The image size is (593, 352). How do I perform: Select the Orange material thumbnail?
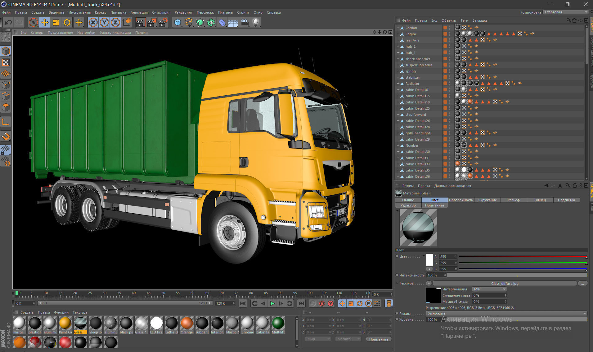click(187, 325)
